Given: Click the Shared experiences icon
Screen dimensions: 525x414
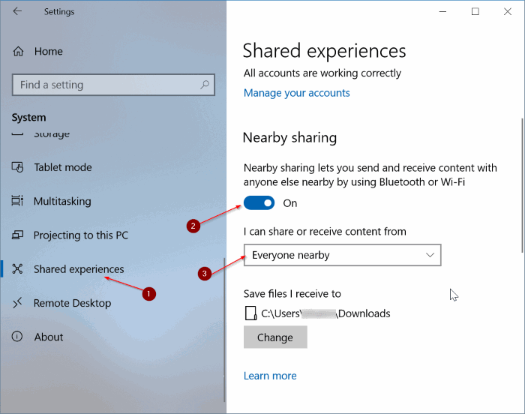Looking at the screenshot, I should tap(18, 269).
